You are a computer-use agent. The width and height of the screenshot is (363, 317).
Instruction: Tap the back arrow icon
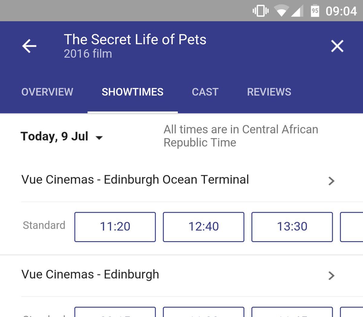point(29,46)
